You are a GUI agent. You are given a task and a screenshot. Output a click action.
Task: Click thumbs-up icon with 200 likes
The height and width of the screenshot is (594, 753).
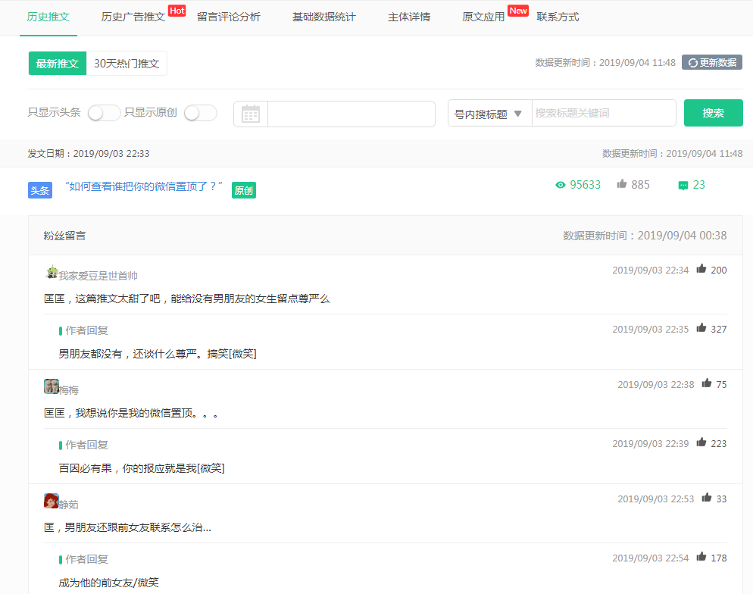pyautogui.click(x=701, y=269)
